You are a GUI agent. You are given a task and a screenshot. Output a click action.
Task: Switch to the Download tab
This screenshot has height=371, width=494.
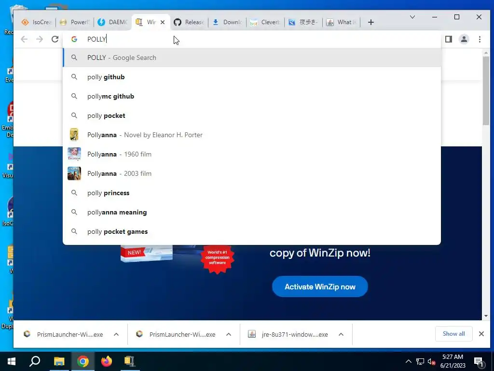coord(227,22)
